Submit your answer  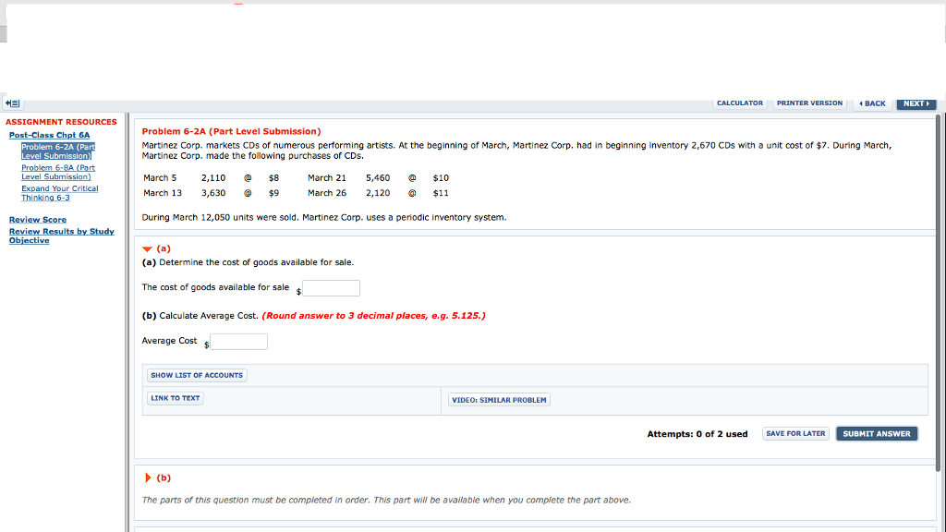pyautogui.click(x=876, y=432)
